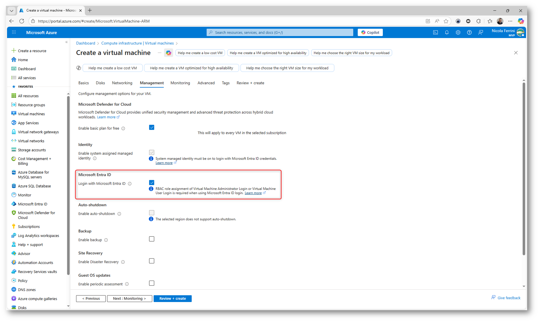Switch to the Disks tab

pyautogui.click(x=100, y=83)
